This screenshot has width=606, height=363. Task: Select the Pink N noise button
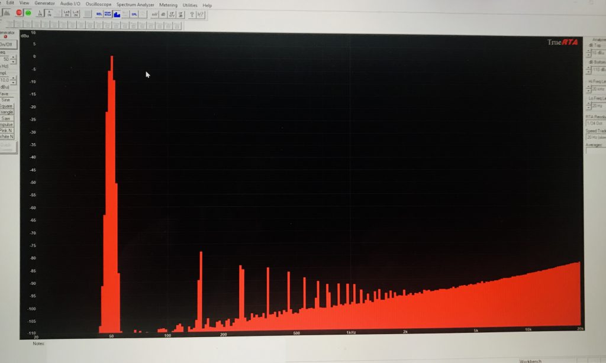coord(6,131)
